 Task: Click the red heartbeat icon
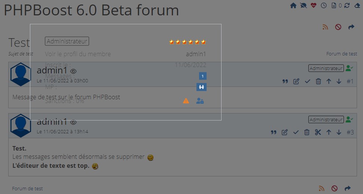point(314,6)
